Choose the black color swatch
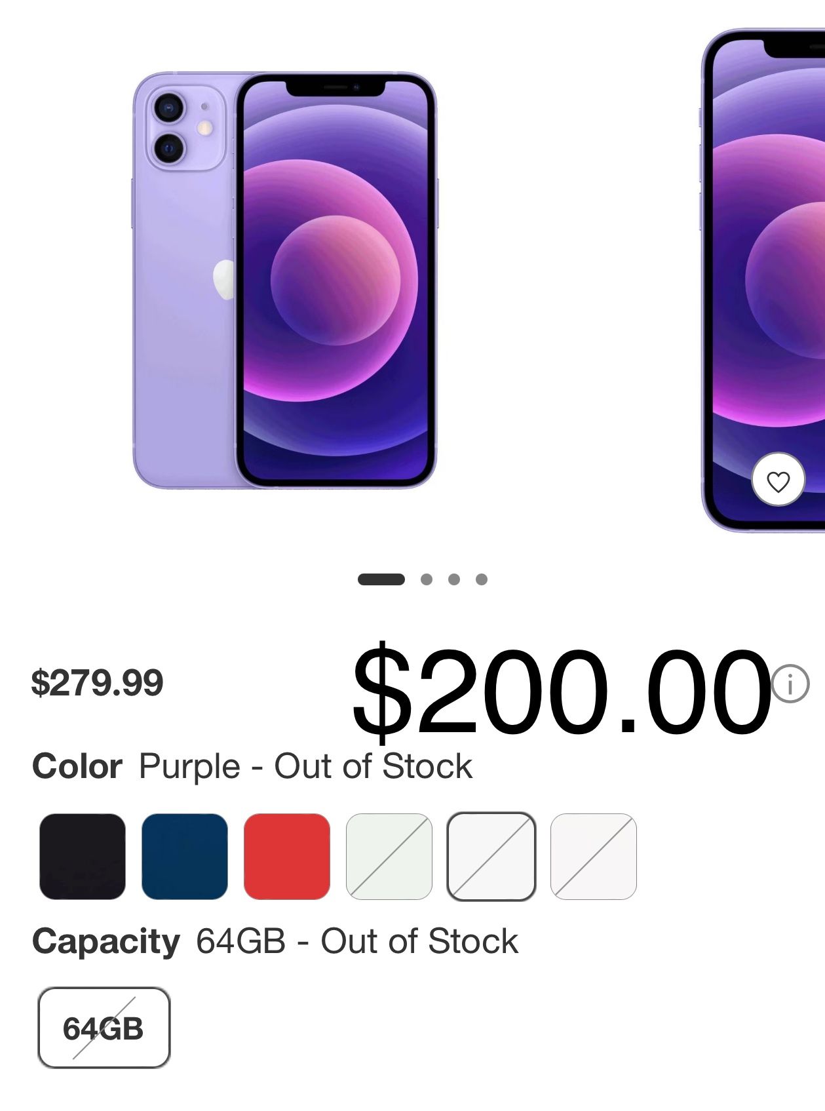825x1111 pixels. click(83, 856)
